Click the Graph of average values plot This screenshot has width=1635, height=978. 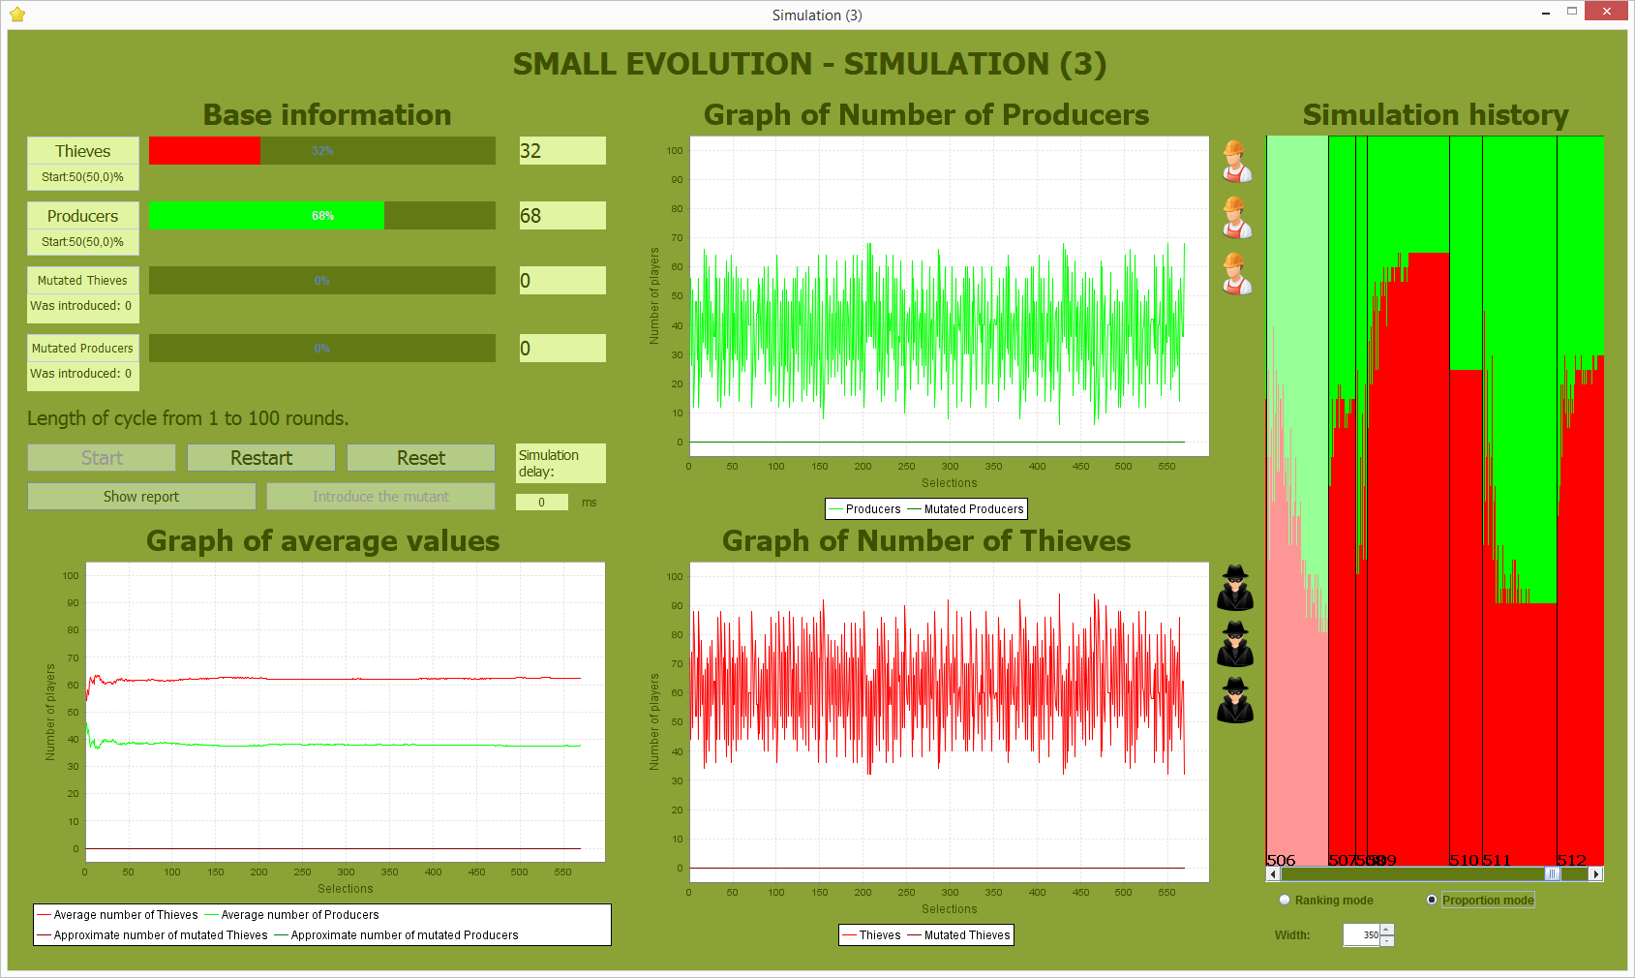346,712
